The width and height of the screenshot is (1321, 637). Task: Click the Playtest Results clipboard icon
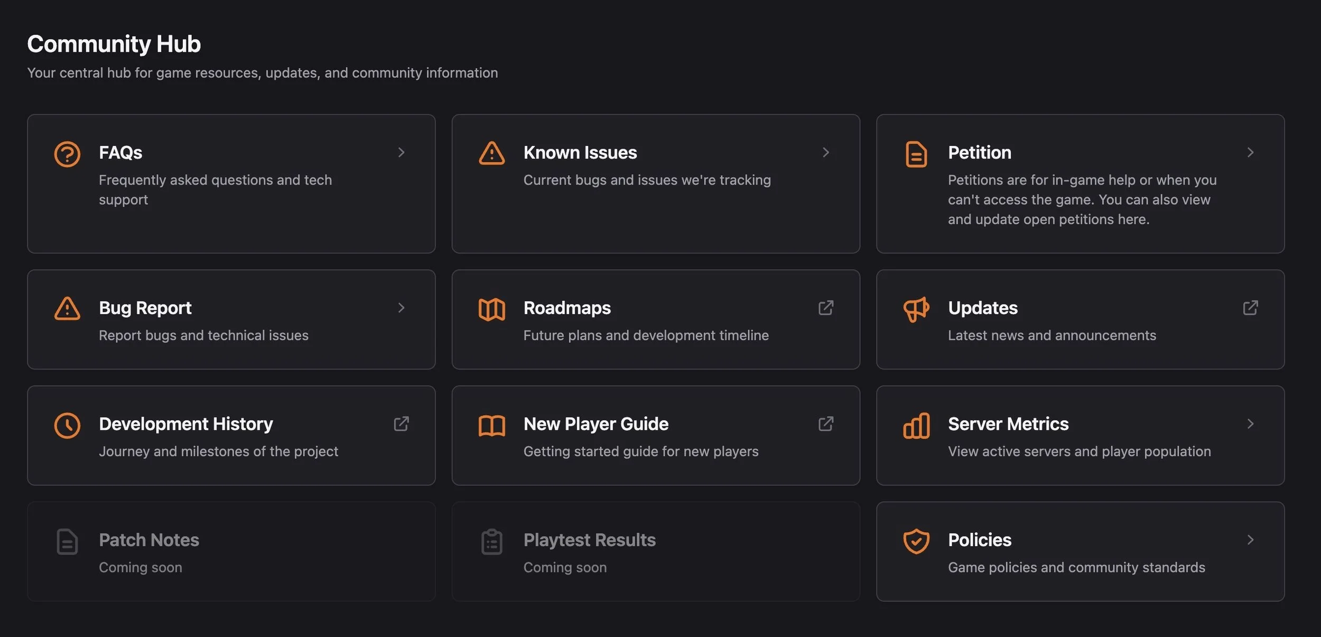(x=492, y=541)
